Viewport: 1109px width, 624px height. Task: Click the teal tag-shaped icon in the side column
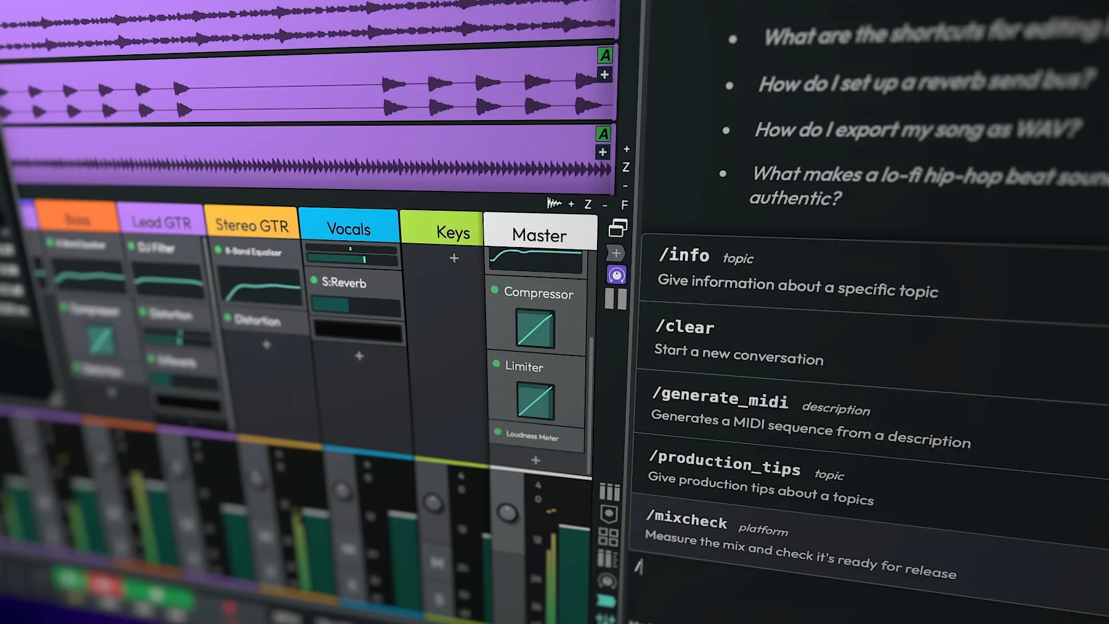[x=606, y=601]
